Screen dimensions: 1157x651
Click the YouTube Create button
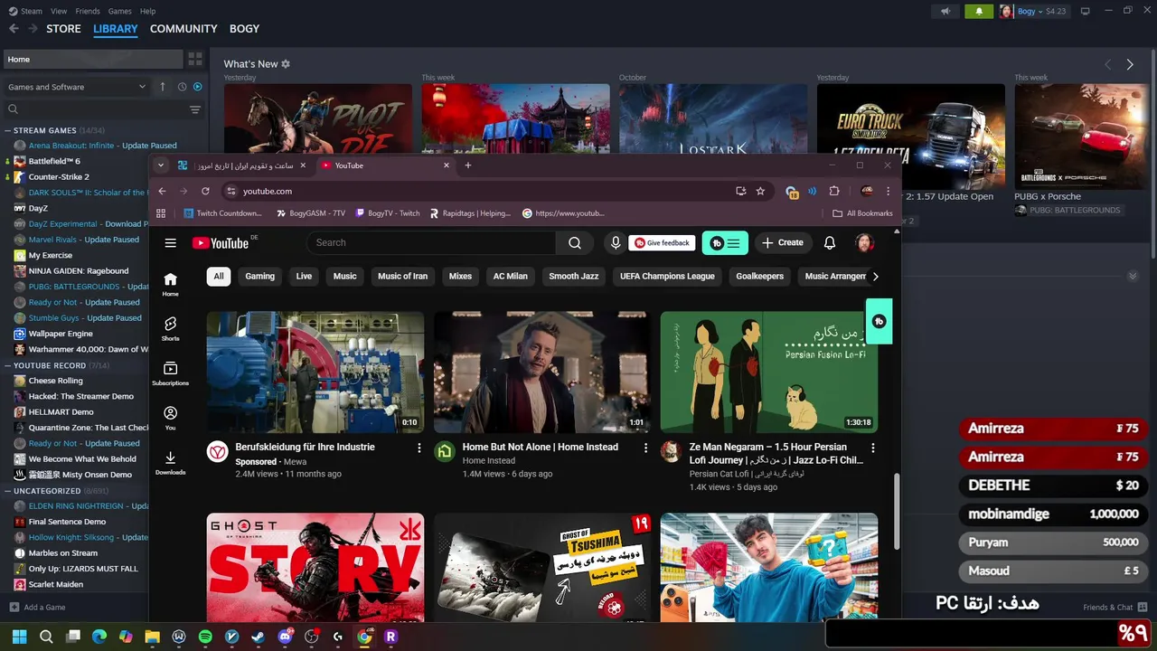[783, 242]
